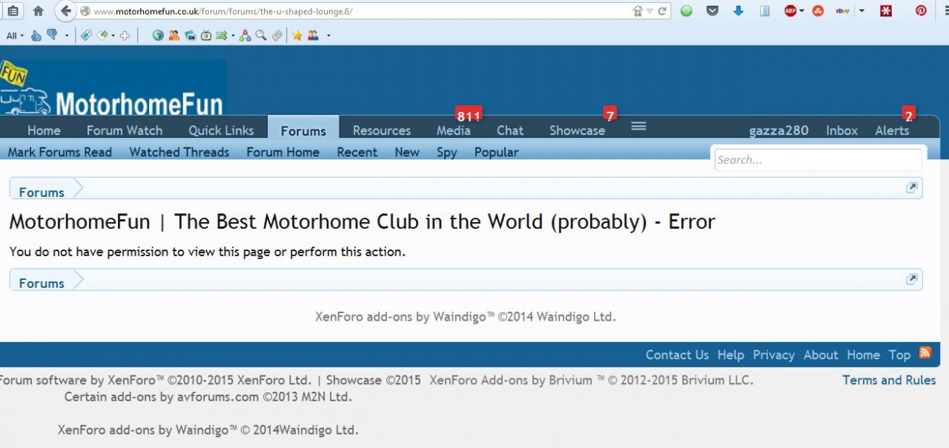Click the yellow star toolbar icon
949x448 pixels.
click(297, 35)
